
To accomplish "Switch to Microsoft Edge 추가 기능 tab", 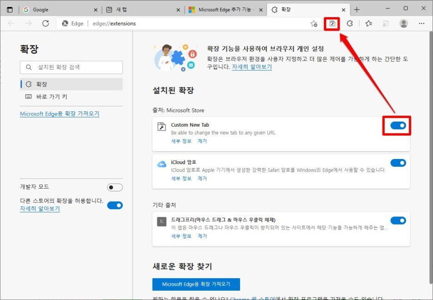I will (225, 10).
